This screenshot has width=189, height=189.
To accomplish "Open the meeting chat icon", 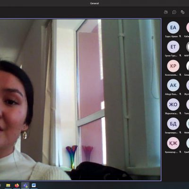I will [174, 12].
